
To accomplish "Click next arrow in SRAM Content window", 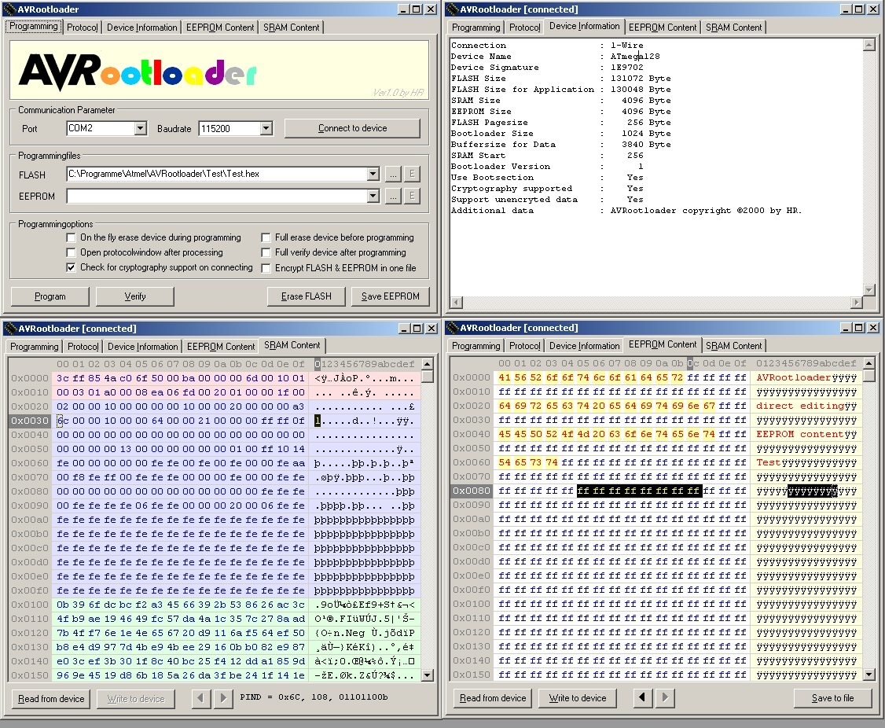I will pyautogui.click(x=223, y=698).
